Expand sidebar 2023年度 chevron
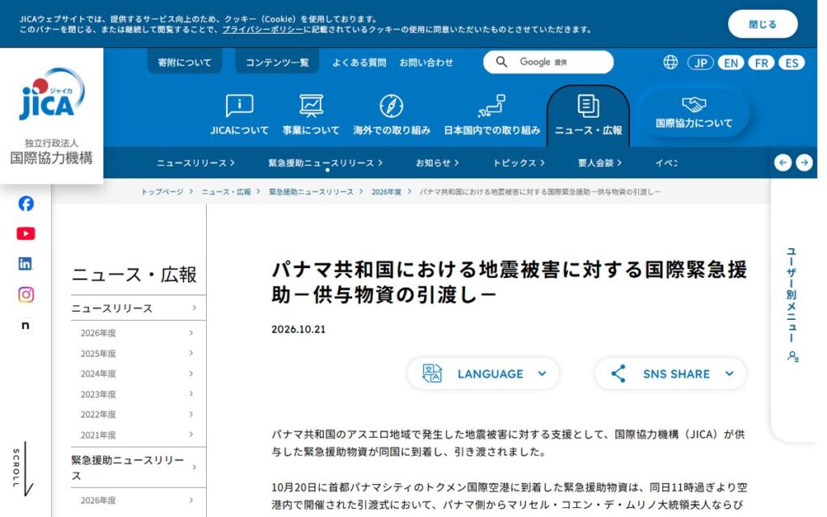Image resolution: width=827 pixels, height=517 pixels. [x=191, y=393]
